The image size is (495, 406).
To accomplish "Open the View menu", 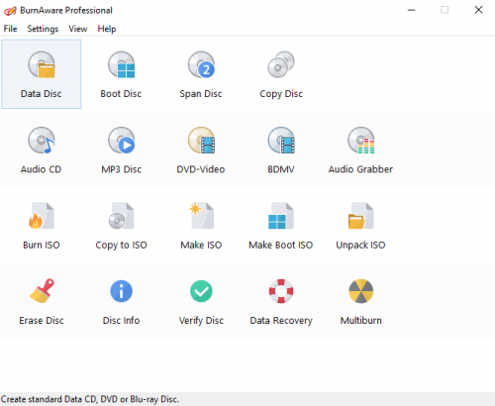I will click(x=78, y=29).
